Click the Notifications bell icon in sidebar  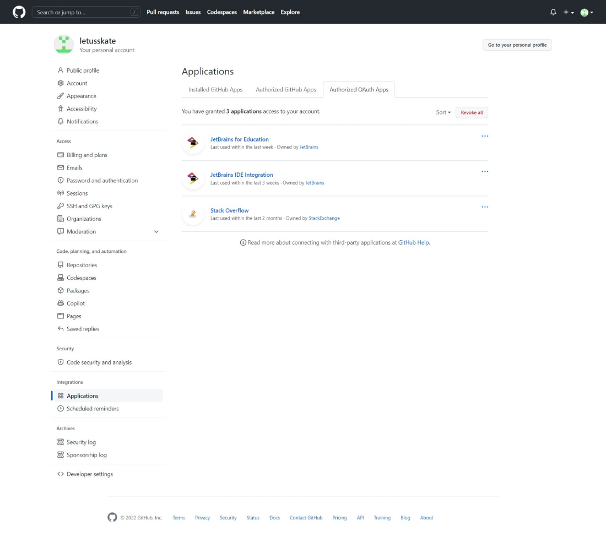(60, 121)
